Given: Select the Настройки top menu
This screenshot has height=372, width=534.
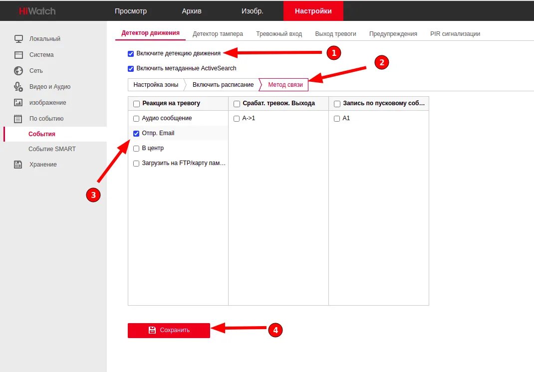Looking at the screenshot, I should point(313,11).
